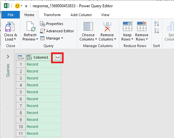Select row number 1 header
This screenshot has width=174, height=138.
[21, 64]
